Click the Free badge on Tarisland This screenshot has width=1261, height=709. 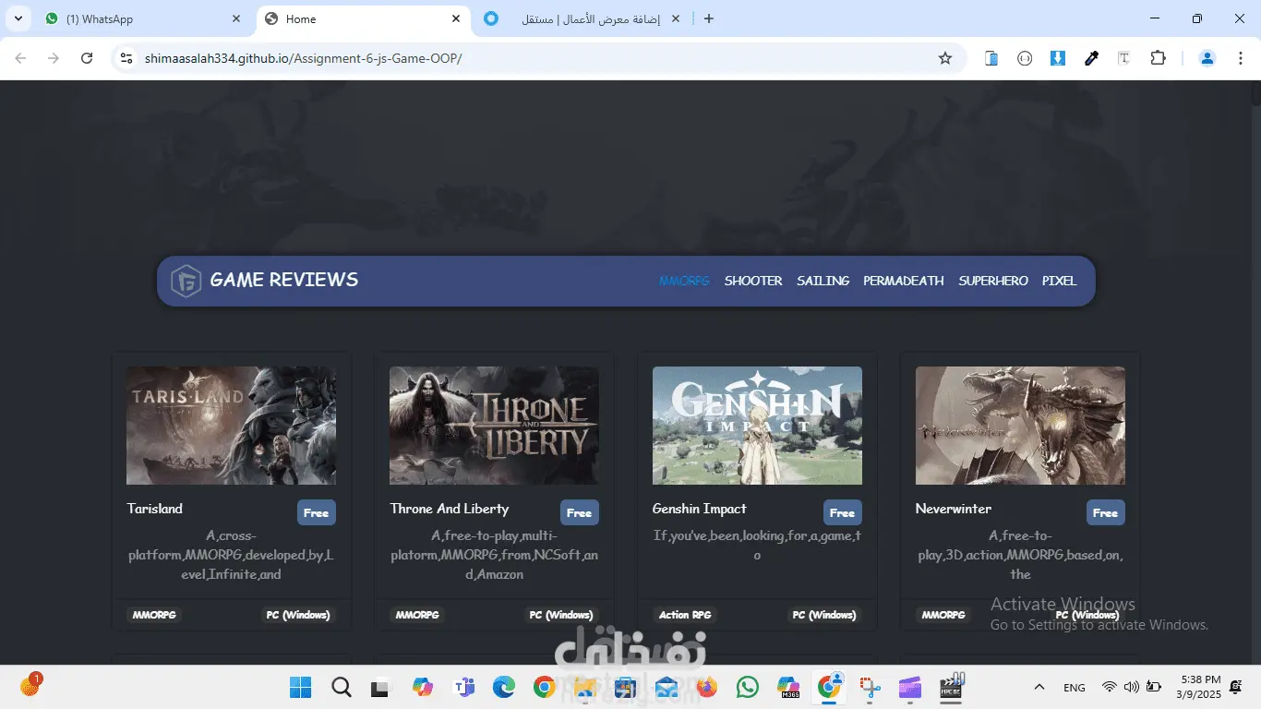pyautogui.click(x=317, y=512)
